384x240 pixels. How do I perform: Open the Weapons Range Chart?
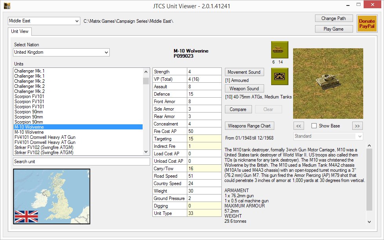(250, 126)
